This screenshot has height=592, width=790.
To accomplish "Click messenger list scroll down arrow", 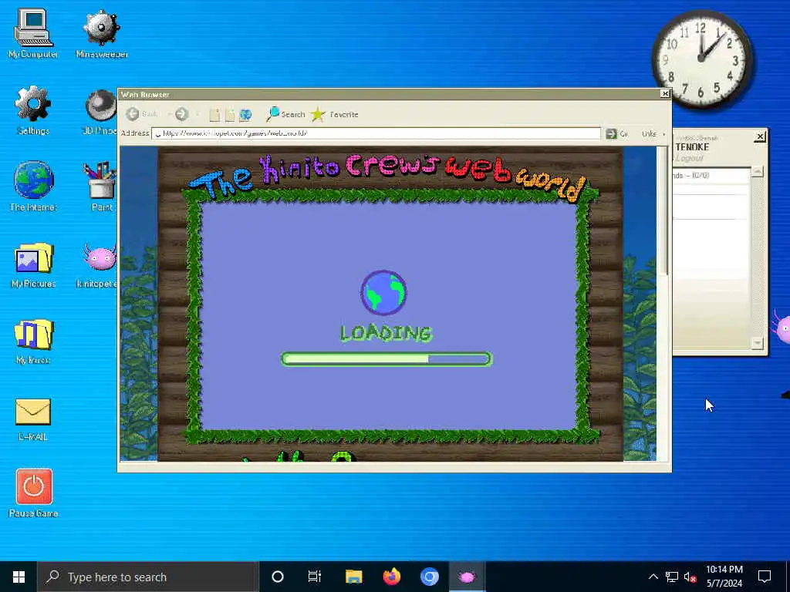I will [758, 343].
